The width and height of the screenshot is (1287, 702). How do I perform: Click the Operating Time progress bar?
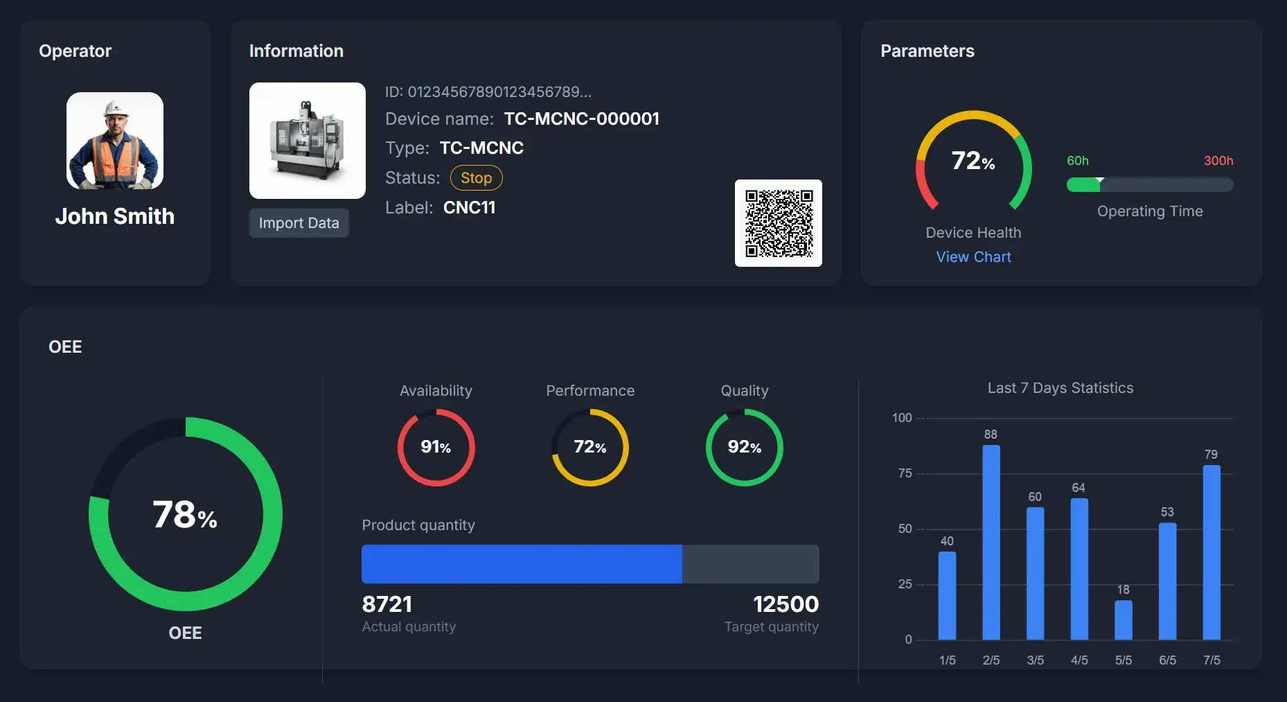pos(1149,185)
